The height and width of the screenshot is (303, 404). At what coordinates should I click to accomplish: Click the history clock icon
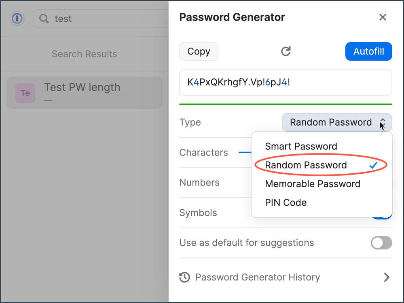[x=184, y=277]
